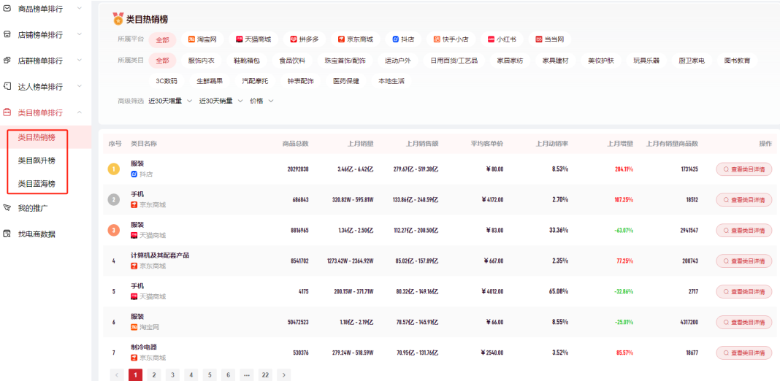Viewport: 780px width, 381px height.
Task: Jump to last page 22
Action: click(265, 375)
